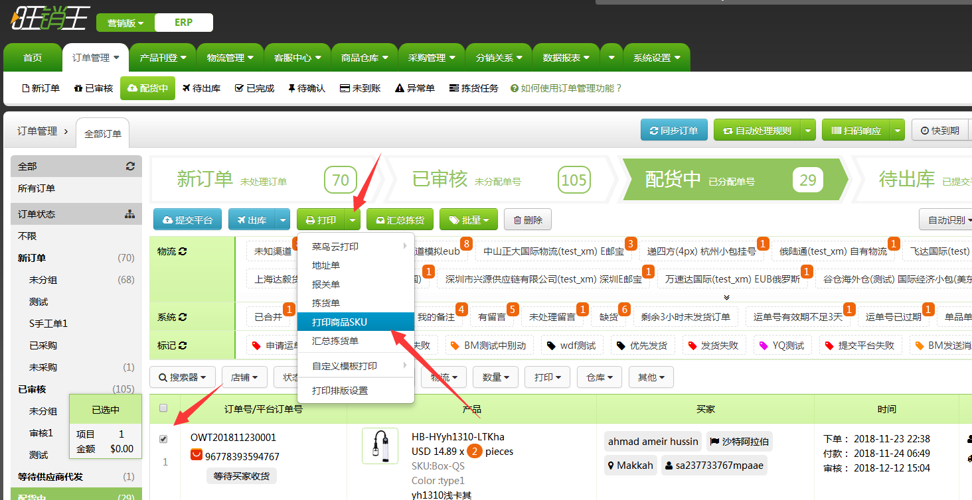The height and width of the screenshot is (500, 972).
Task: Open the 店铺 filter dropdown
Action: click(244, 377)
